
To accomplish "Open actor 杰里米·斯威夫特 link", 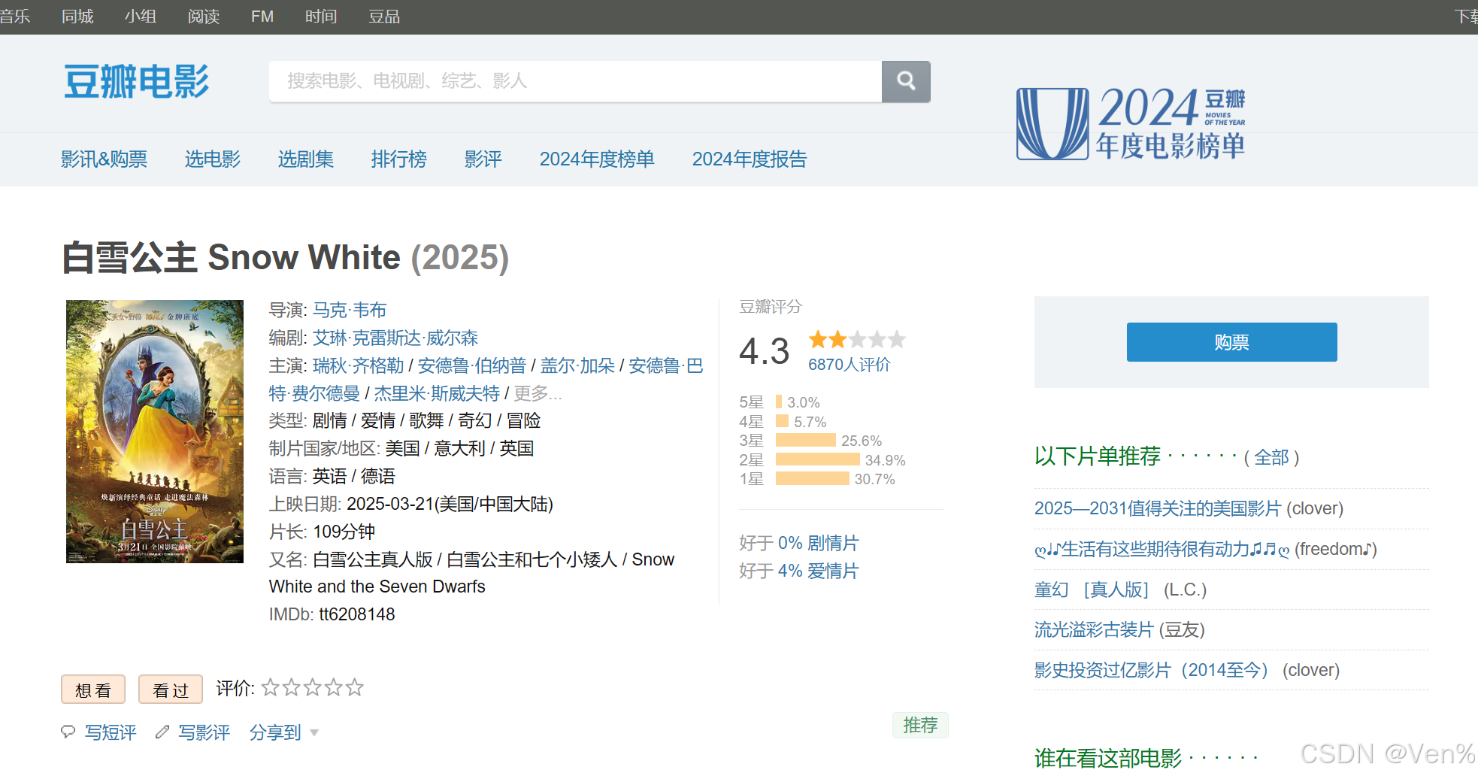I will tap(437, 393).
